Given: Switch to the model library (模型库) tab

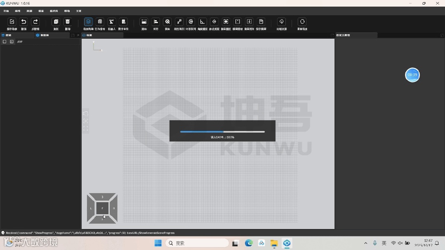Looking at the screenshot, I should click(x=52, y=35).
